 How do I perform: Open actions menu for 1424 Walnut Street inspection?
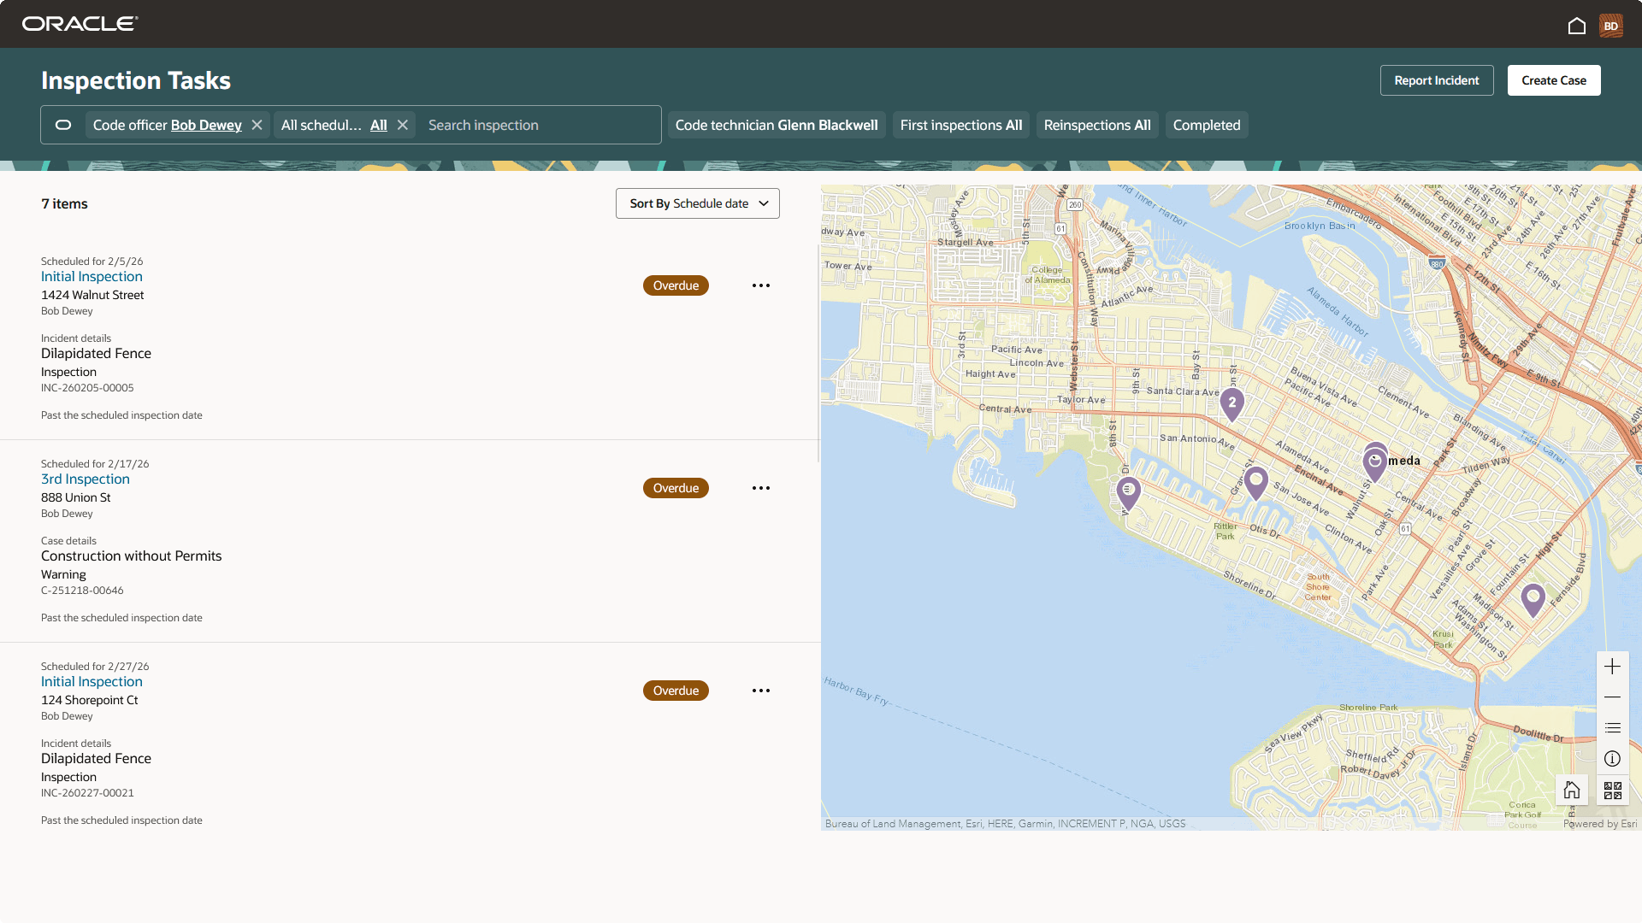point(760,285)
